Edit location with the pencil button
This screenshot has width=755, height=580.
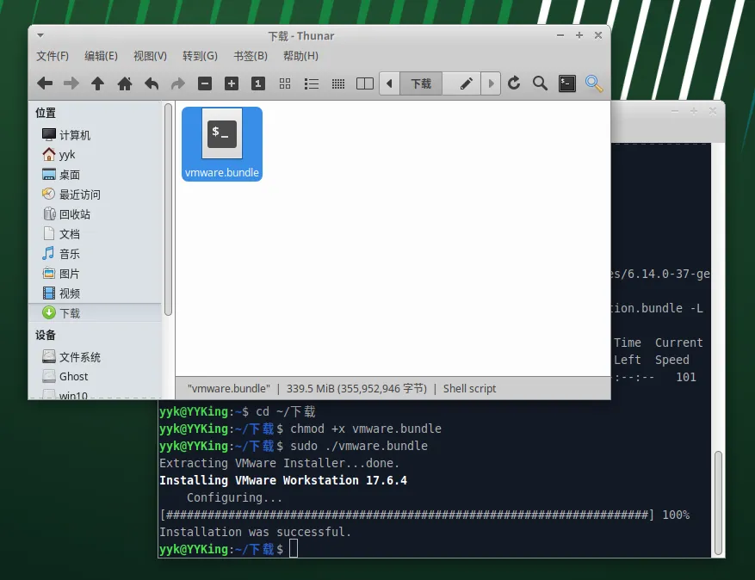click(x=466, y=83)
